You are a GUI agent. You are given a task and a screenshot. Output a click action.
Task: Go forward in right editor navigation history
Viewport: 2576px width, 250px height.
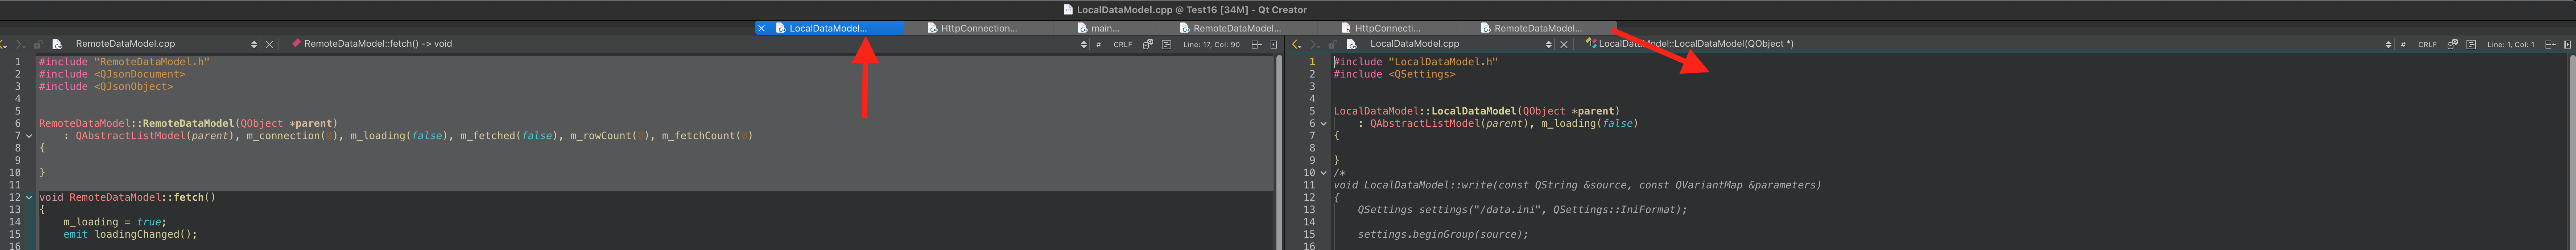tap(1314, 44)
